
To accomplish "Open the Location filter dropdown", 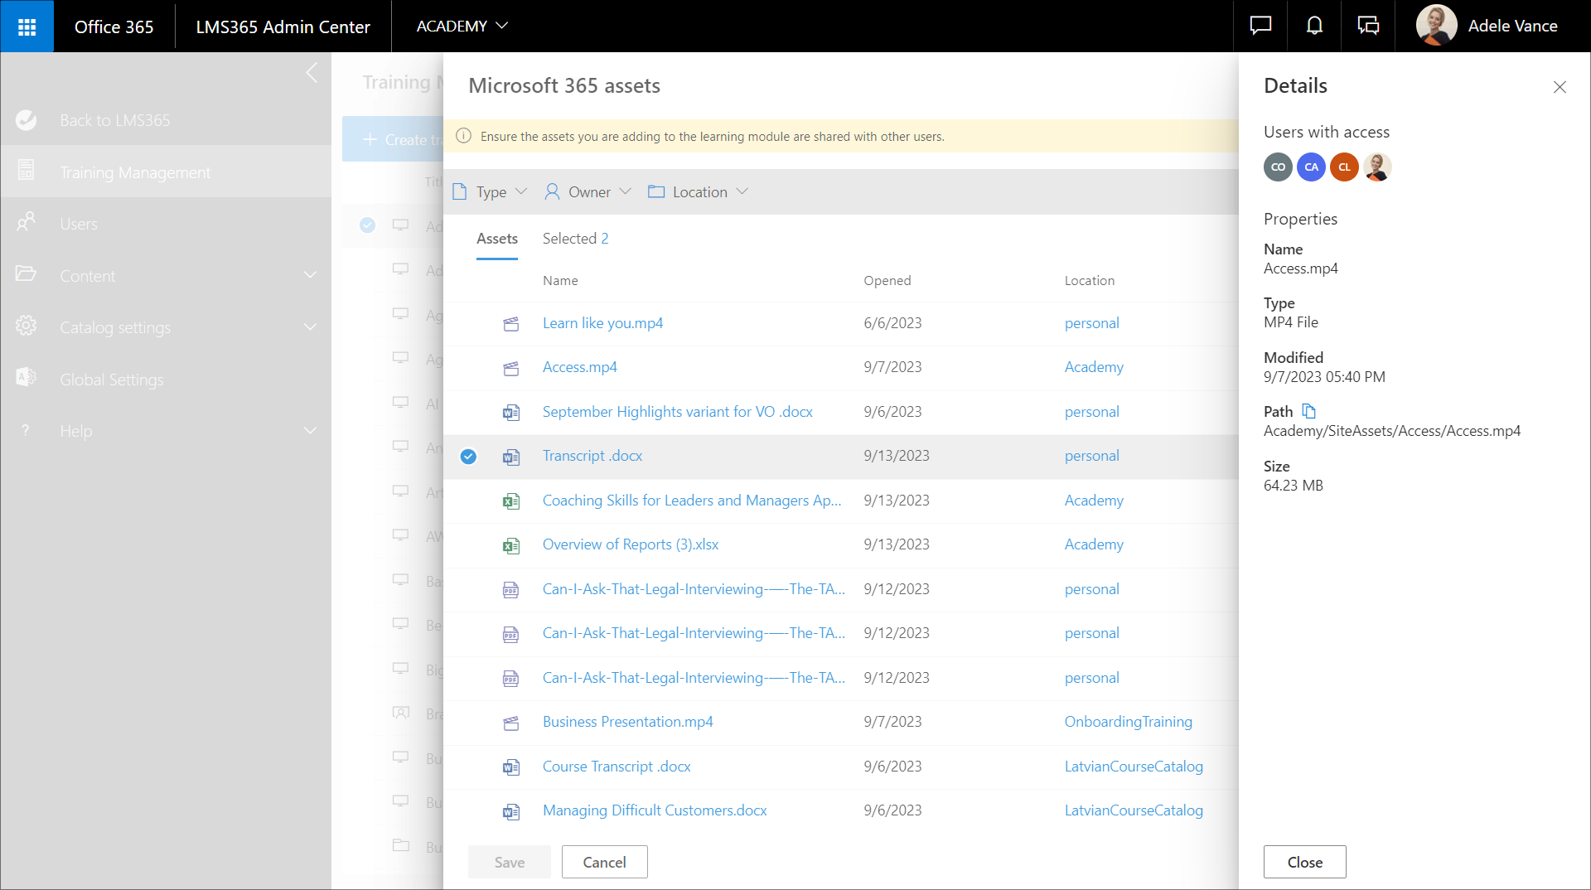I will [x=699, y=192].
